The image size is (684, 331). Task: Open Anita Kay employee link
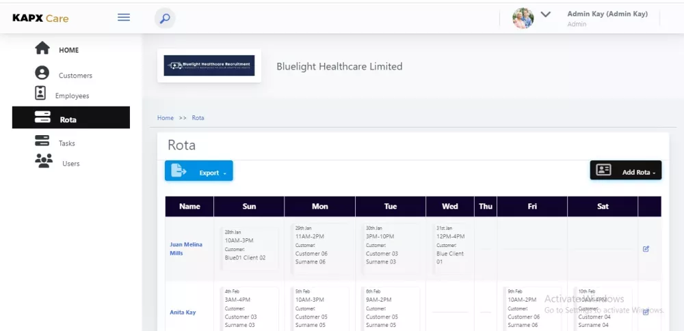coord(183,313)
